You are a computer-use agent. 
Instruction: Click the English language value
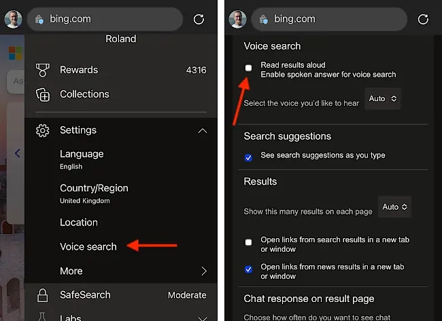pos(71,166)
